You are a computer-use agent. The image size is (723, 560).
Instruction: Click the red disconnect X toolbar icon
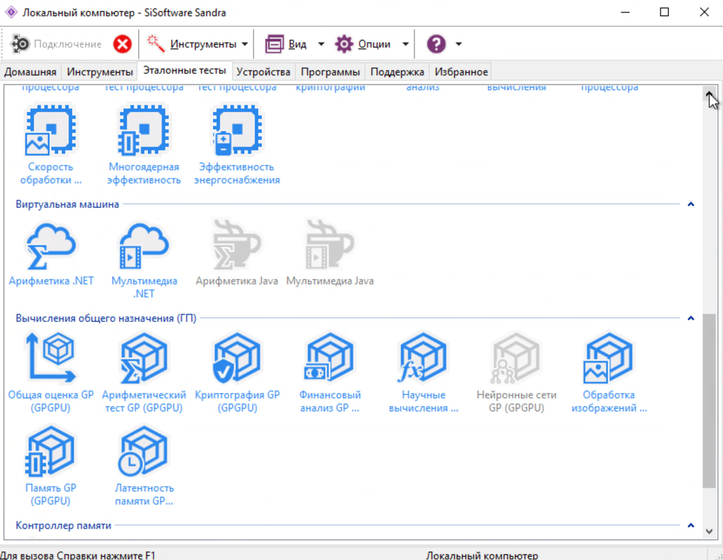click(x=122, y=44)
